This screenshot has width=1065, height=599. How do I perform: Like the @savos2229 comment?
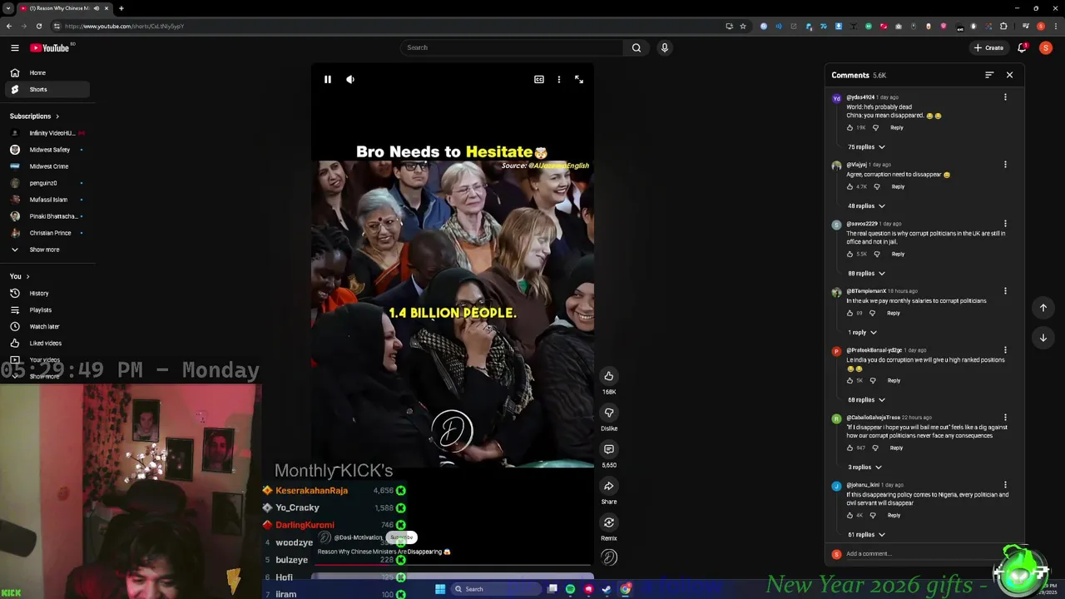(x=850, y=255)
